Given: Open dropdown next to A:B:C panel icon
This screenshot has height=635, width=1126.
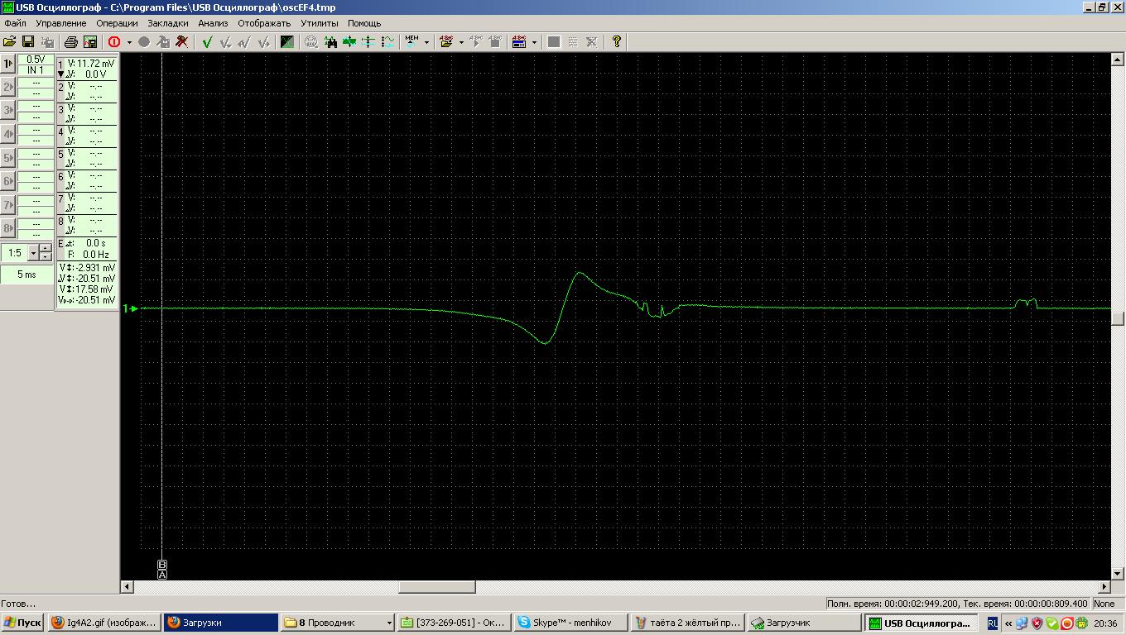Looking at the screenshot, I should coord(534,41).
